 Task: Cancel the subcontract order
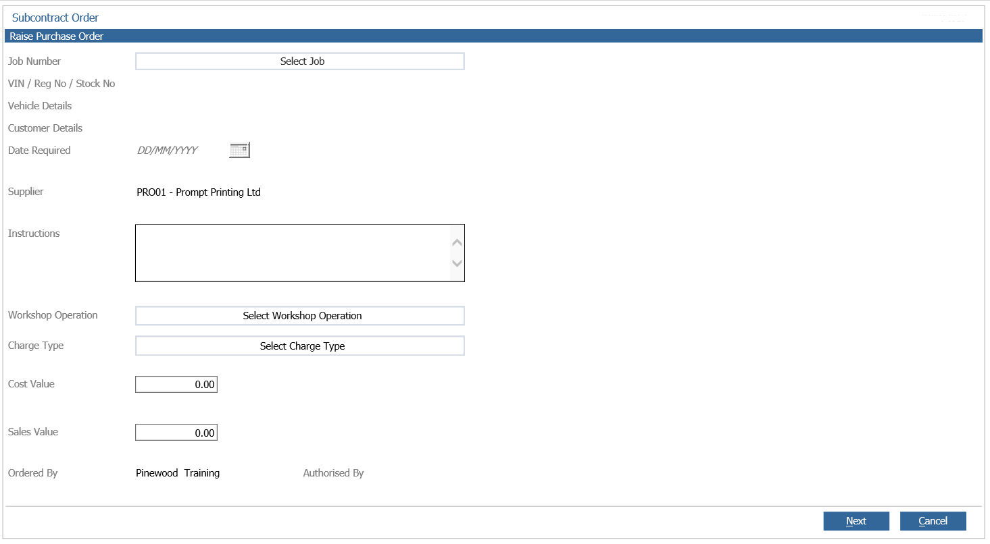[933, 521]
